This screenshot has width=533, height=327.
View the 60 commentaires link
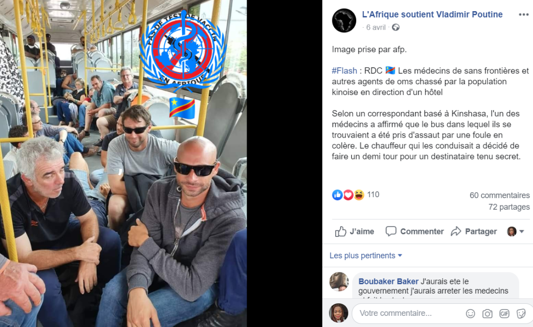click(x=500, y=195)
